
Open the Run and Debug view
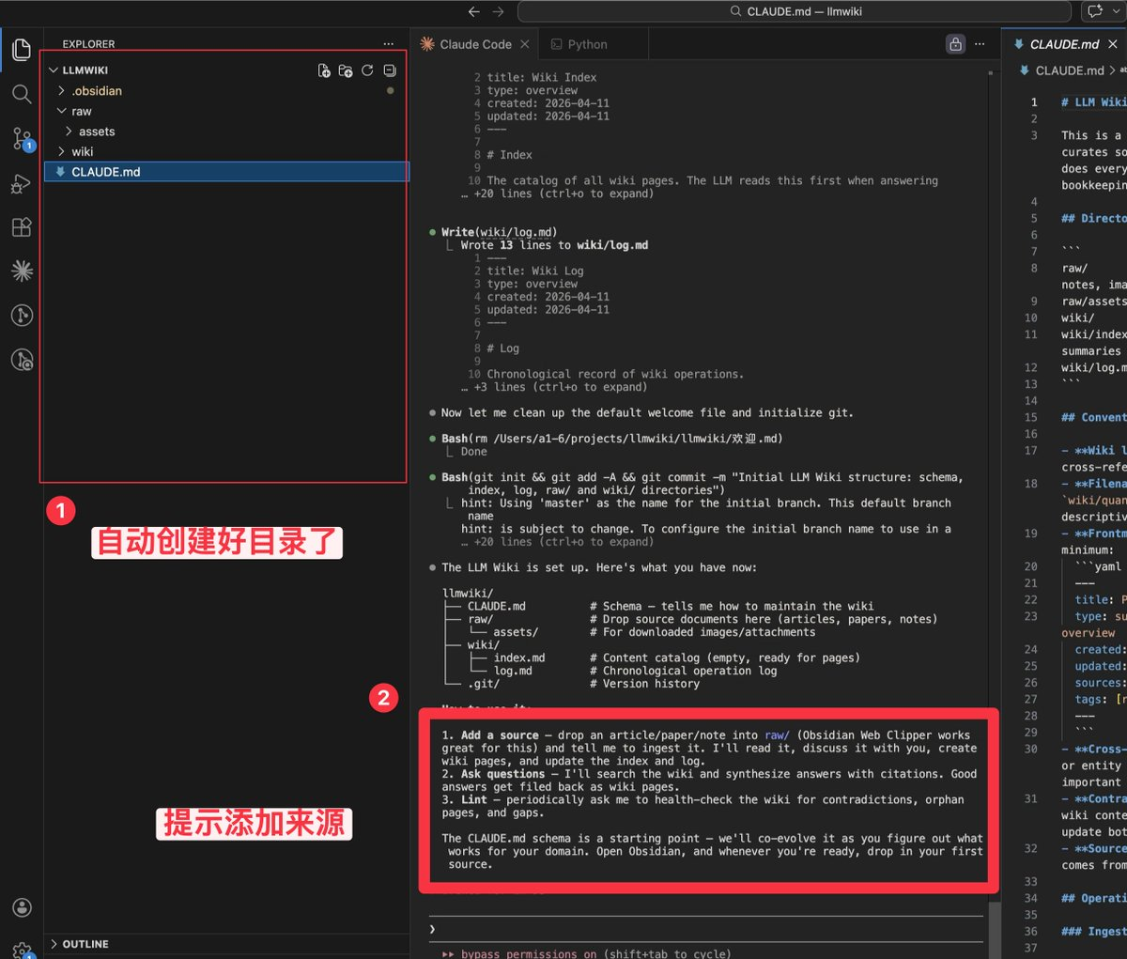tap(22, 183)
